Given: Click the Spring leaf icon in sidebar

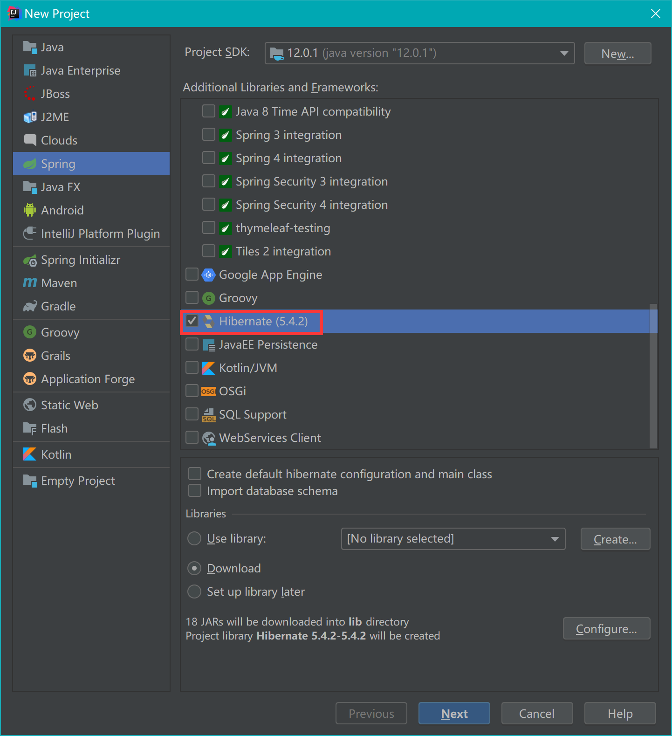Looking at the screenshot, I should [x=30, y=164].
